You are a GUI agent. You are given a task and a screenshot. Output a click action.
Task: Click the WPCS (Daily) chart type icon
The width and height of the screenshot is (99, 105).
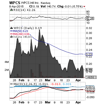(11, 28)
